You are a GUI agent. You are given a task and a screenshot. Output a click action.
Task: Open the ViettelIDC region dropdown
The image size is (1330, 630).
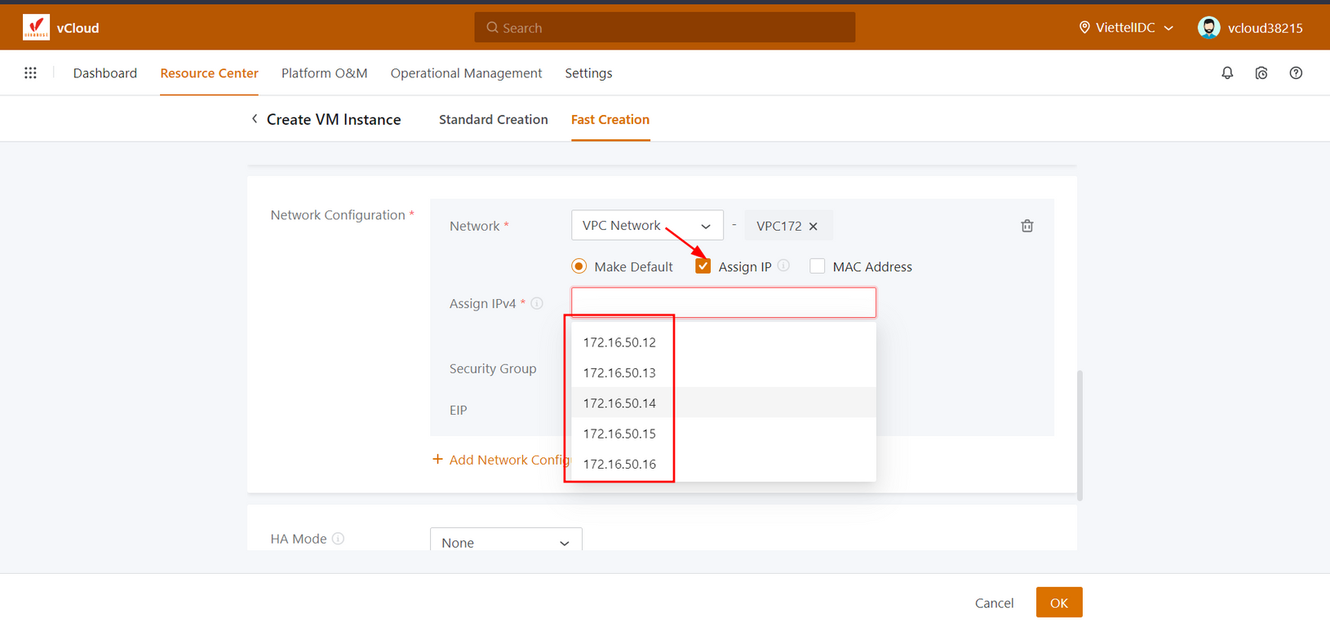click(1126, 28)
